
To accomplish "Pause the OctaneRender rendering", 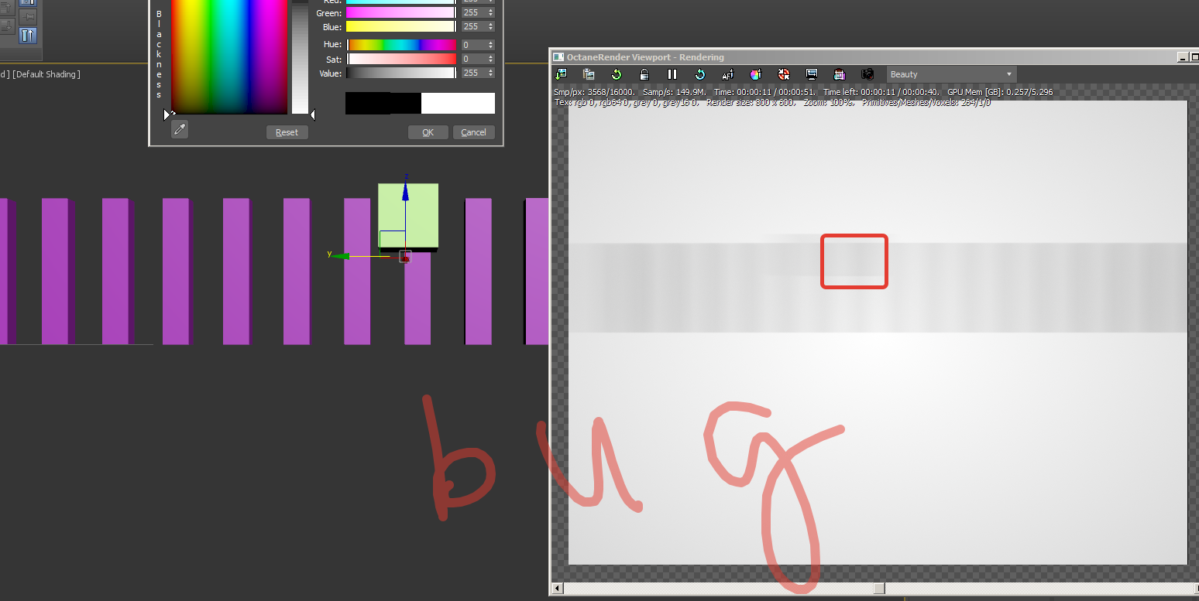I will pos(672,74).
